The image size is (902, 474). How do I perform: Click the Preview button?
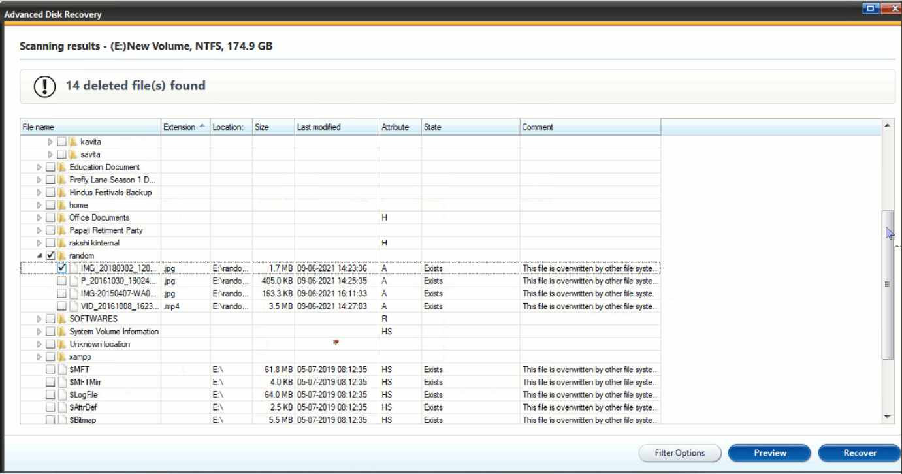[769, 452]
